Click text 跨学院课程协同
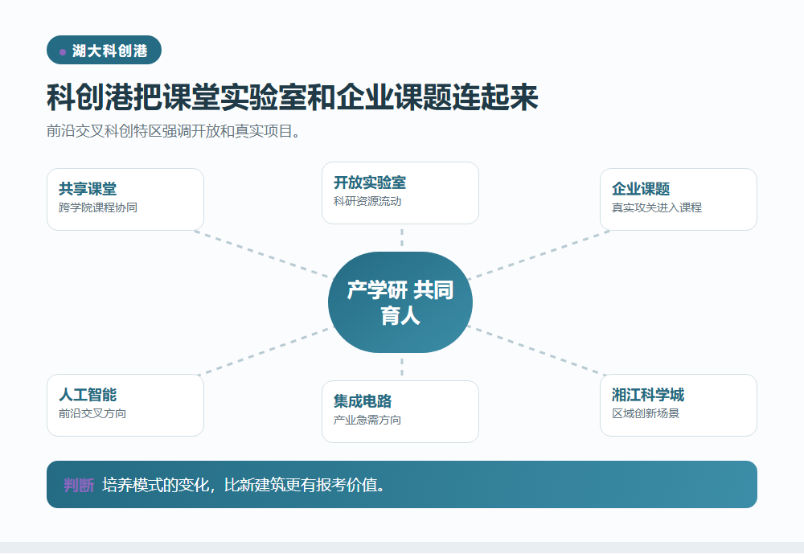Viewport: 804px width, 554px height. (x=98, y=207)
